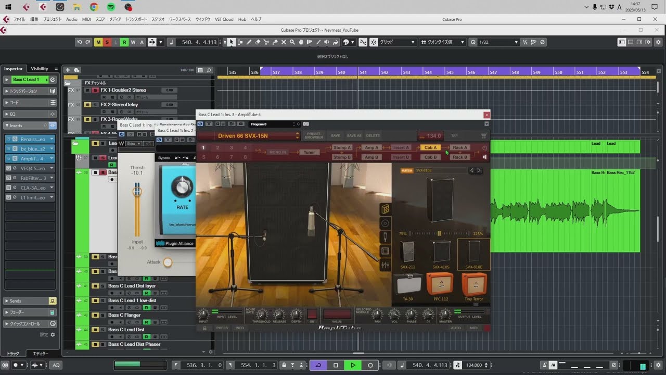Switch to the Visibility tab

40,69
